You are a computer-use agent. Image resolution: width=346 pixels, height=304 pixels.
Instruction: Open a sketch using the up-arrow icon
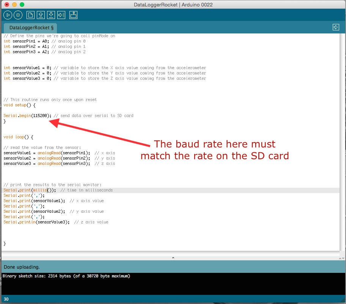click(x=41, y=15)
